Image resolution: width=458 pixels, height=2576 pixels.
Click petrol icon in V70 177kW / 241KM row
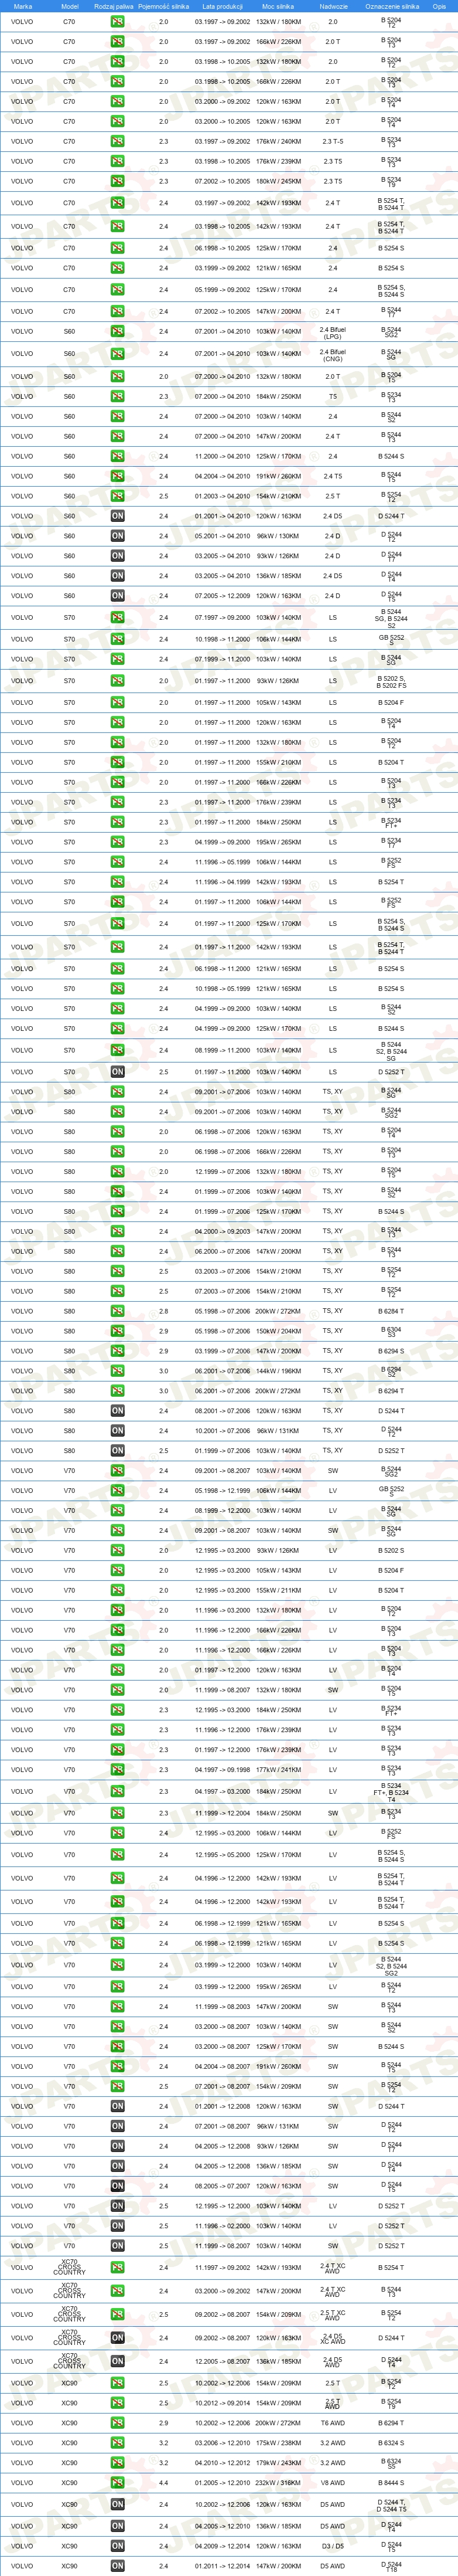pos(117,1770)
